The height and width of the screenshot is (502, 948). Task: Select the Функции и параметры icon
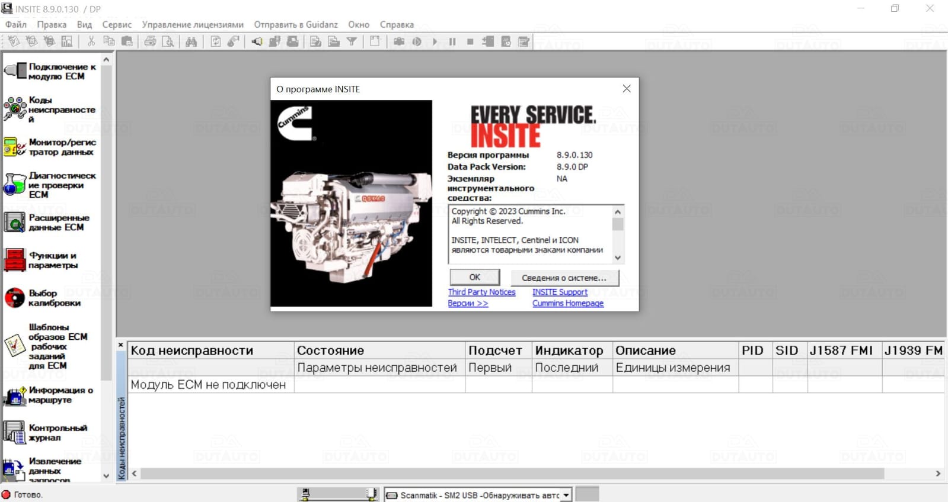tap(15, 260)
